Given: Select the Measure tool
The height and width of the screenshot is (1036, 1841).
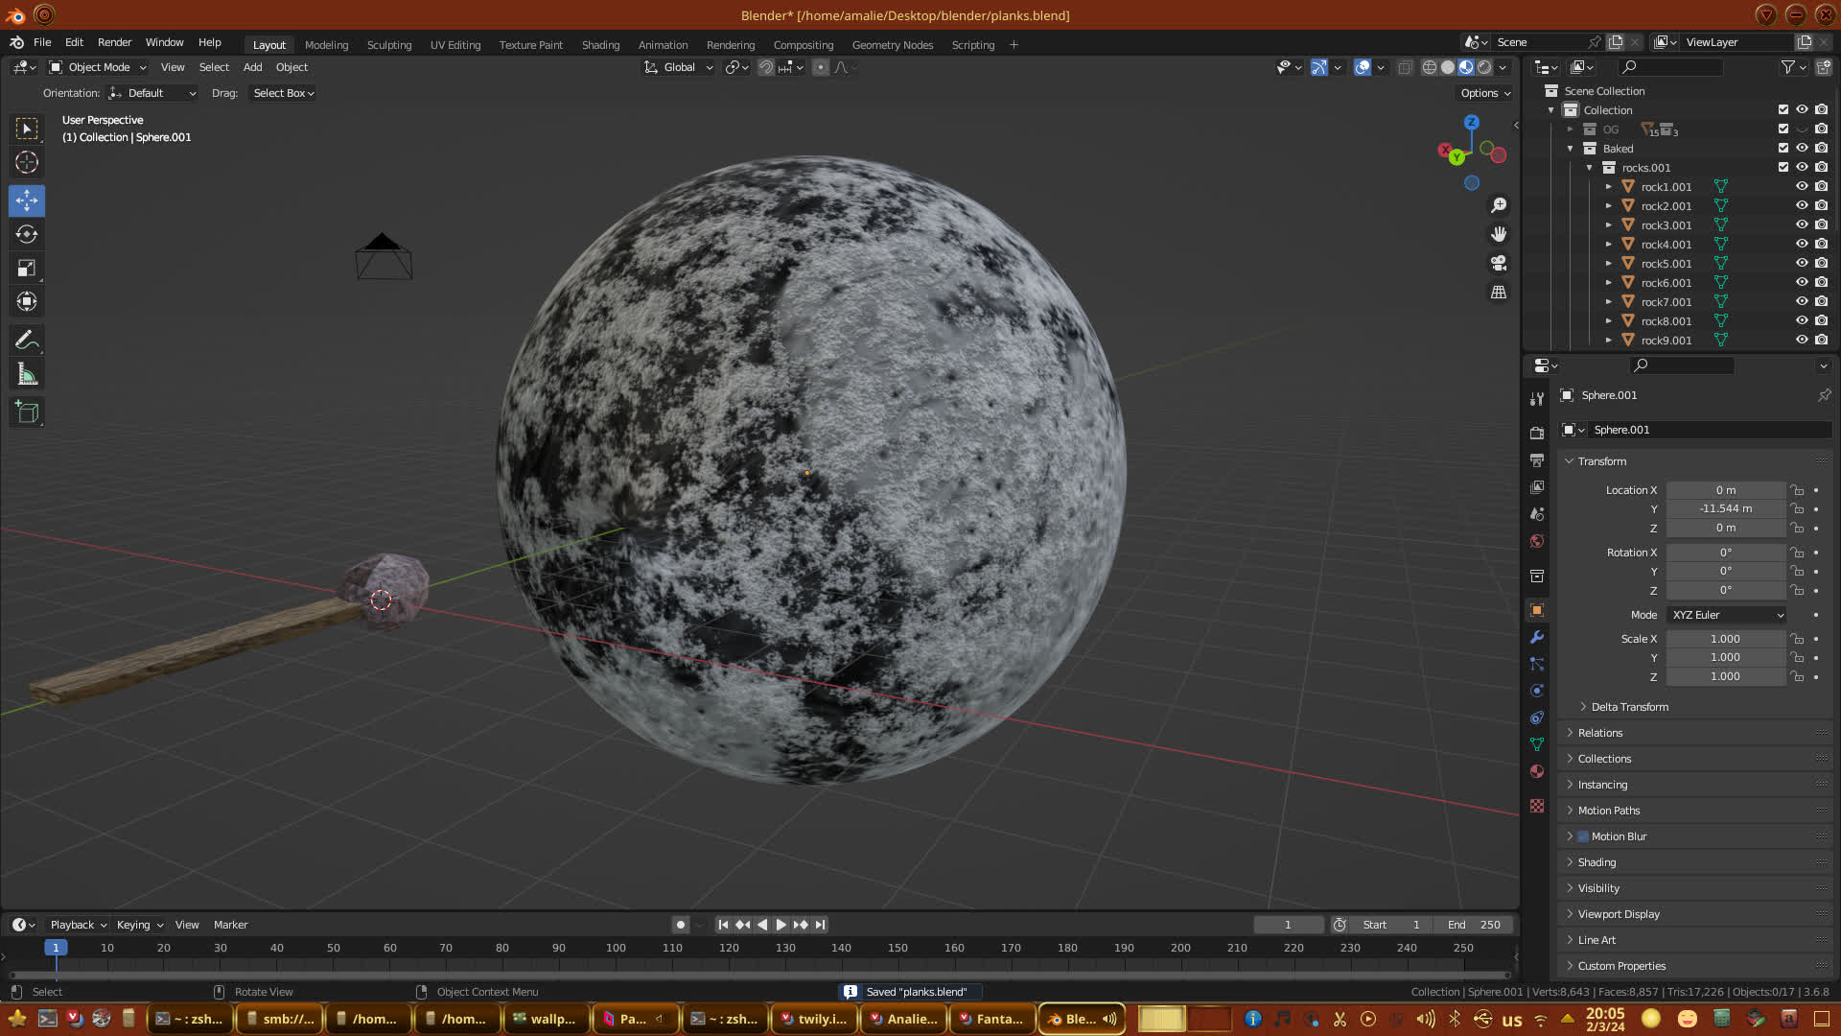Looking at the screenshot, I should (x=27, y=375).
